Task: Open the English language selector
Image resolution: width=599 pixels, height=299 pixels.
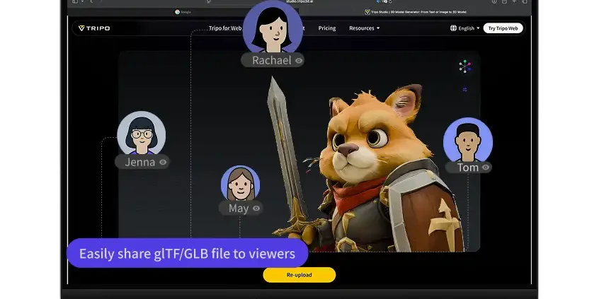Action: click(464, 28)
